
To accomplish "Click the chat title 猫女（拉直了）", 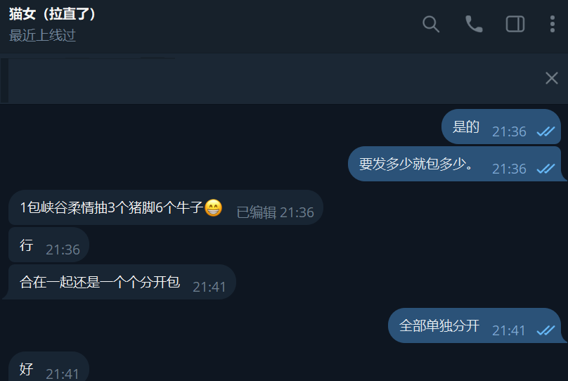I will [x=52, y=14].
